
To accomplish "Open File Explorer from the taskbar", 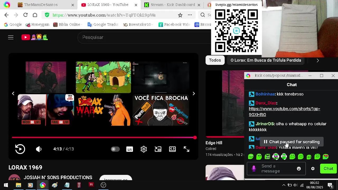I will 18,185.
